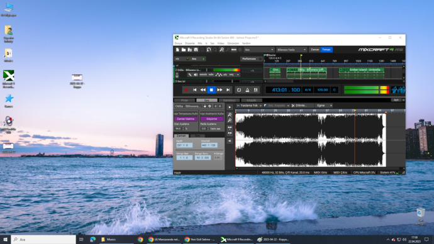
Task: Switch timeline to Tempo mode
Action: [x=326, y=50]
